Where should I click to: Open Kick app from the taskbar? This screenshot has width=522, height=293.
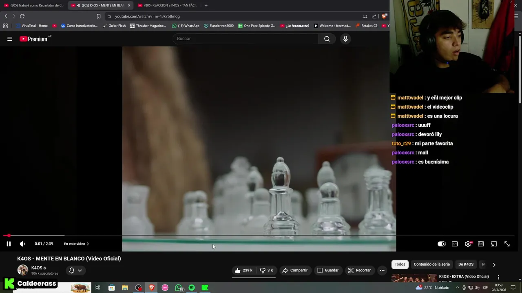click(205, 288)
